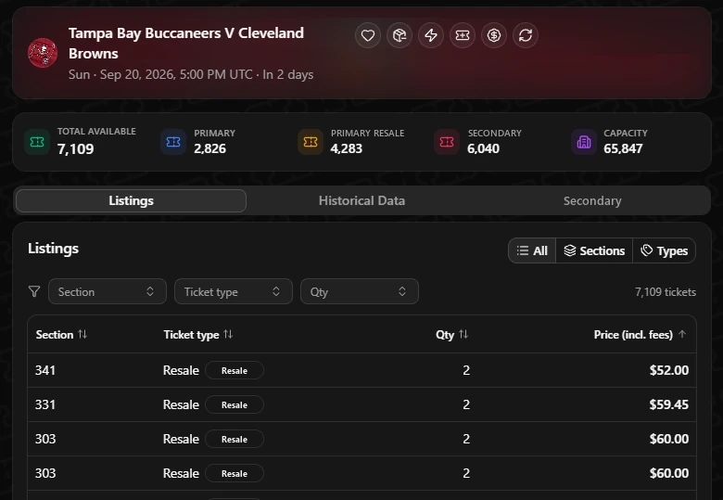Click the 7,109 tickets count text
Viewport: 723px width, 500px height.
coord(666,292)
